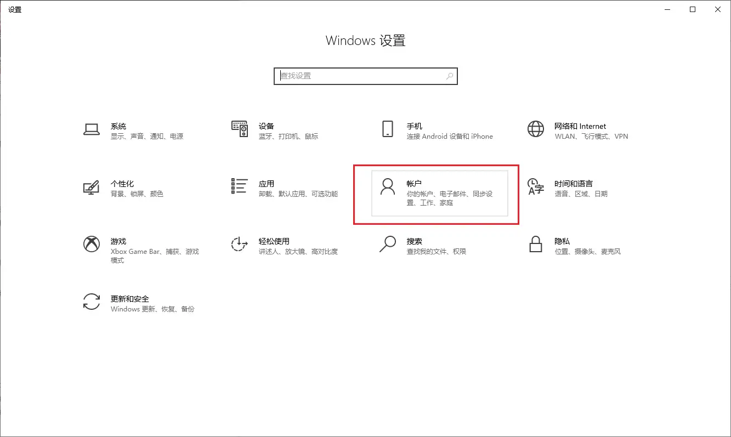This screenshot has width=731, height=437.
Task: Open the 搜索 settings title
Action: coord(415,241)
